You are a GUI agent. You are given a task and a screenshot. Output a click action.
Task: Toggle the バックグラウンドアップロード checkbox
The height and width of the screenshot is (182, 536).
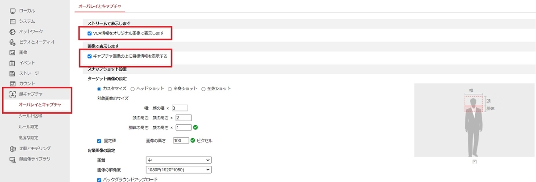click(x=99, y=179)
